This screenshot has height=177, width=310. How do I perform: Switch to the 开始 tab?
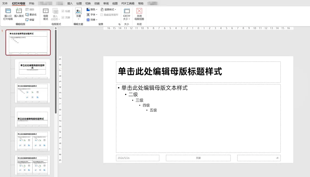tap(32, 3)
